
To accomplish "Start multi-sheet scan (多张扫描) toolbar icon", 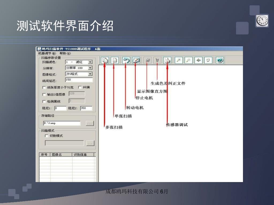I will tap(105, 61).
